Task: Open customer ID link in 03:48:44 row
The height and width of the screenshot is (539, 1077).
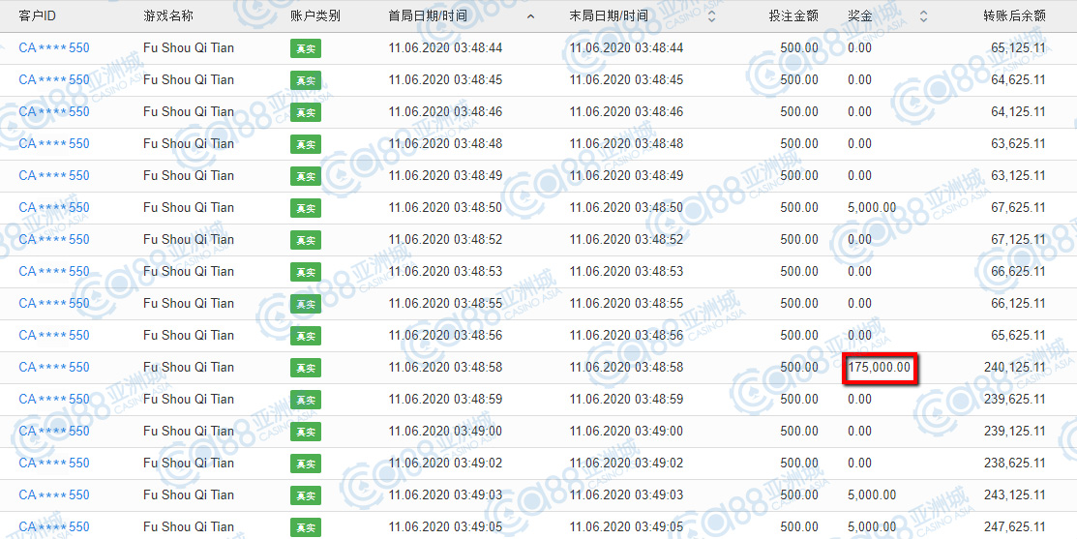Action: click(x=54, y=48)
